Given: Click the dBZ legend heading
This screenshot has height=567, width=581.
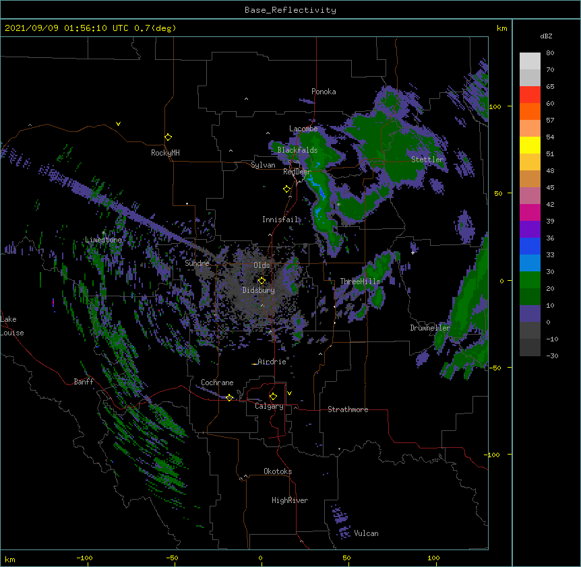Looking at the screenshot, I should click(546, 36).
